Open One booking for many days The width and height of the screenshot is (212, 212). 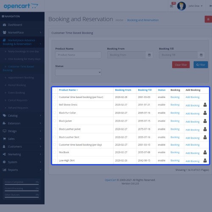click(24, 59)
